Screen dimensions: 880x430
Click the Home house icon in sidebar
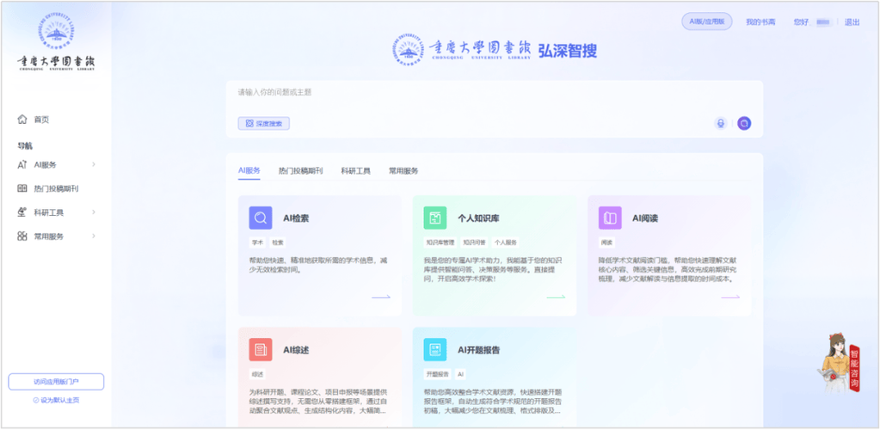pyautogui.click(x=22, y=119)
